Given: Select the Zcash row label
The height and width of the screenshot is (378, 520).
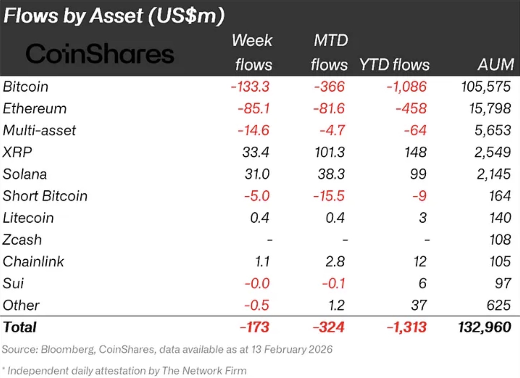Looking at the screenshot, I should pos(22,240).
